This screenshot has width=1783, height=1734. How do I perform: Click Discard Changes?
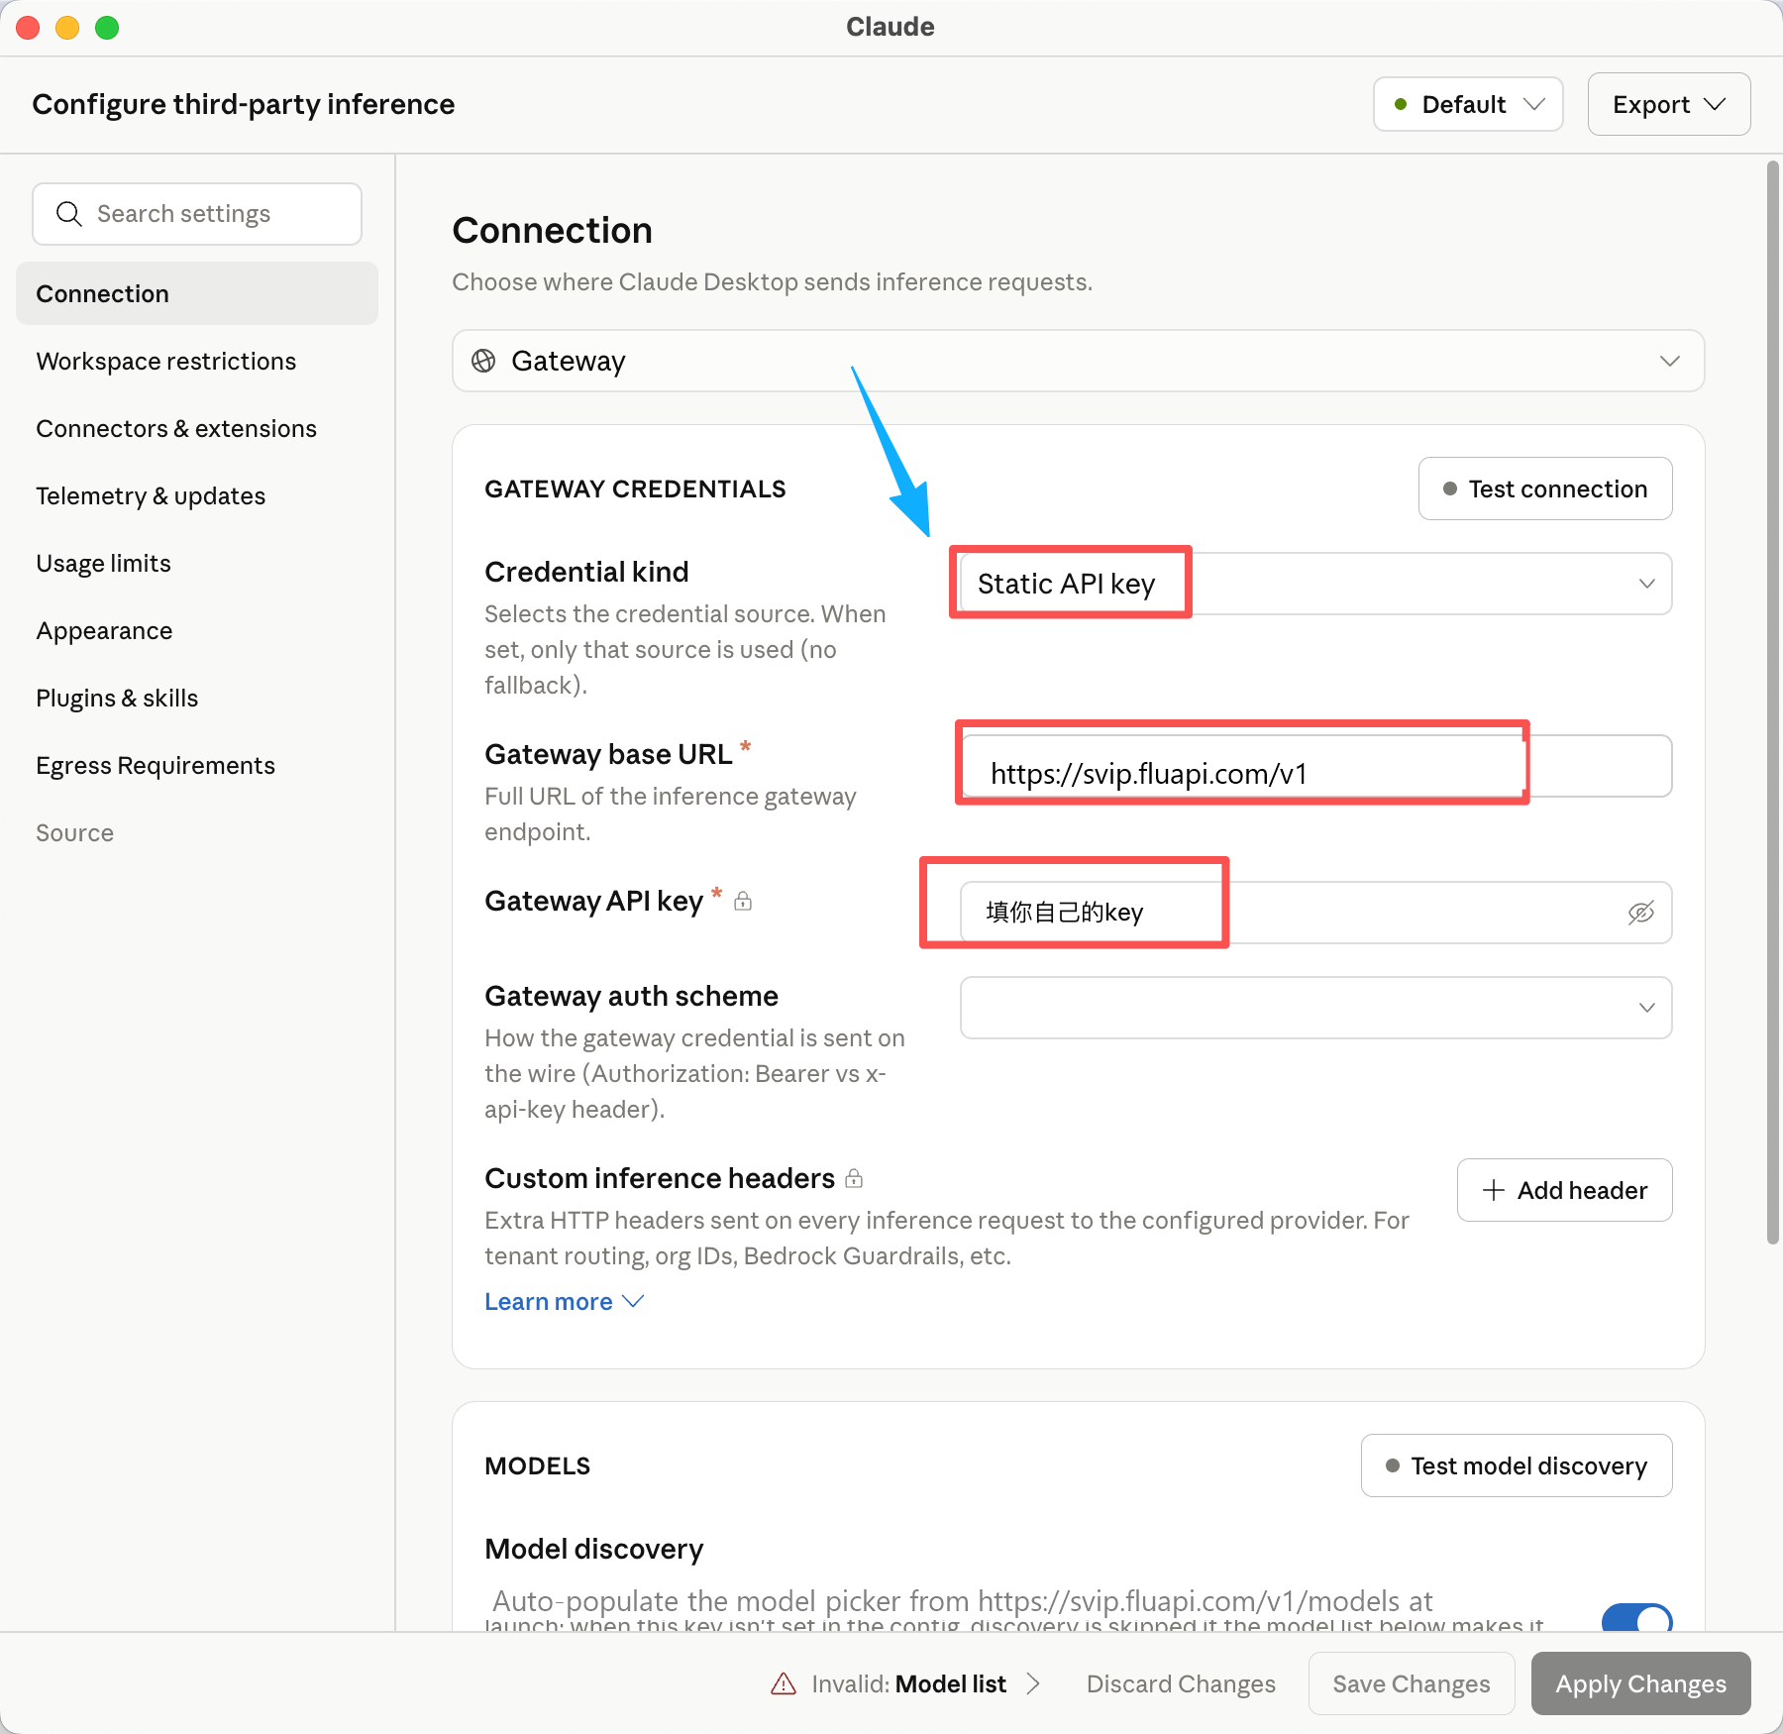point(1181,1683)
